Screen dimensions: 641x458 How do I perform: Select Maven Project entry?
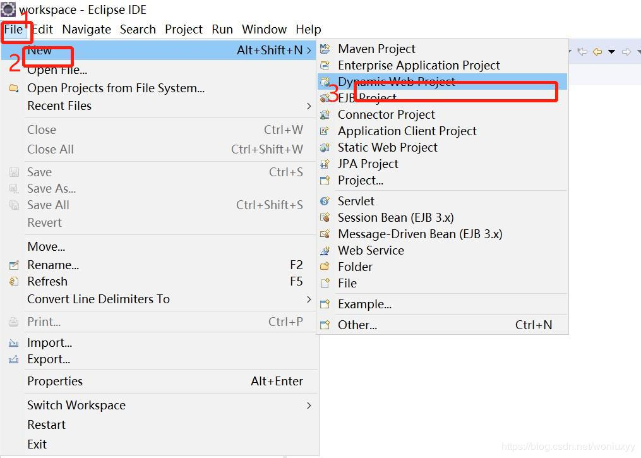pyautogui.click(x=443, y=49)
